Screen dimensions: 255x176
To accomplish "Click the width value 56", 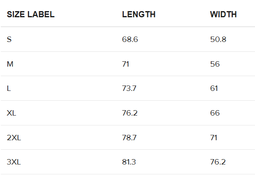I will tap(215, 64).
